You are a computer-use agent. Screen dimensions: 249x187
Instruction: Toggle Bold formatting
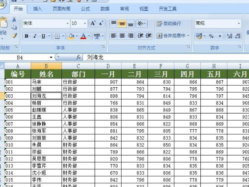[x=27, y=36]
